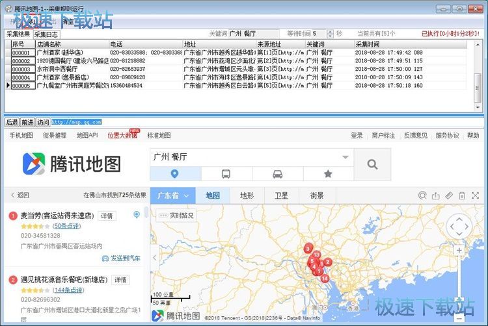This screenshot has height=326, width=488.
Task: Open the 帮助 help link
Action: [x=473, y=135]
